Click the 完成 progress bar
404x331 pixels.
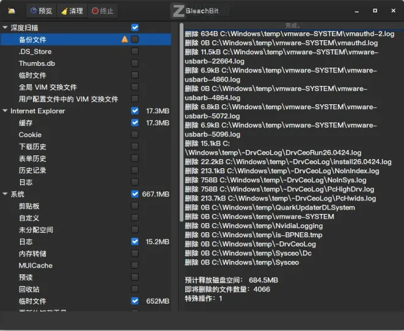click(x=293, y=26)
